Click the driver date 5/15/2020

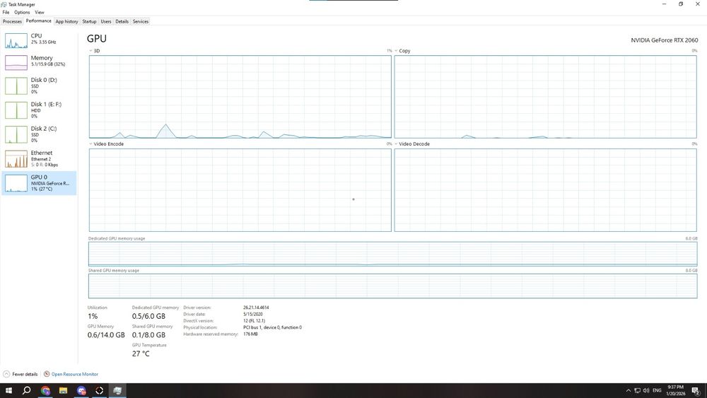click(x=253, y=314)
